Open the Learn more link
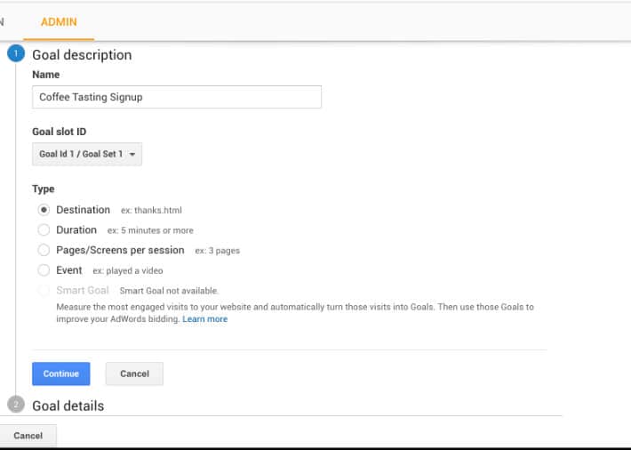The width and height of the screenshot is (631, 450). coord(204,319)
